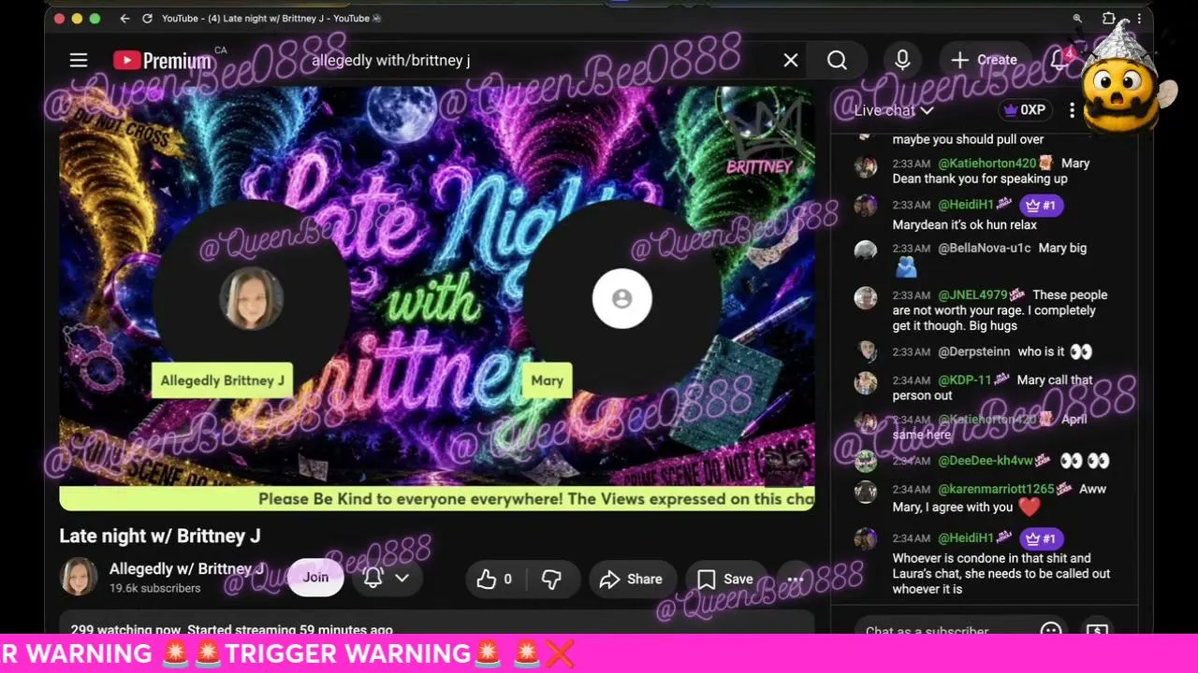The width and height of the screenshot is (1198, 673).
Task: Click @DeeDee-kh4vw's chat avatar
Action: [x=866, y=462]
